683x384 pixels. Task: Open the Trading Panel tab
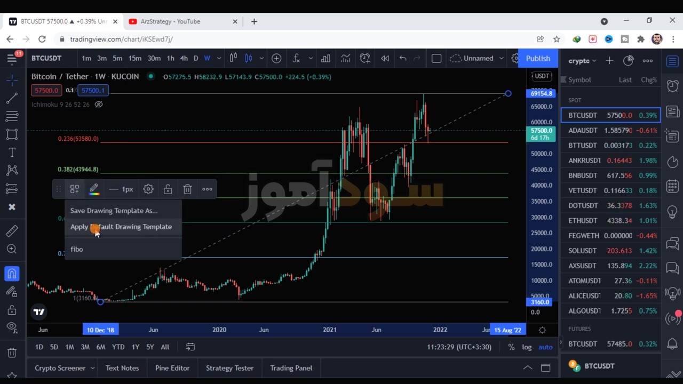(291, 368)
